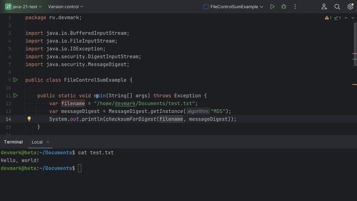
Task: Click import java.security.MessageDigest line
Action: (x=77, y=65)
